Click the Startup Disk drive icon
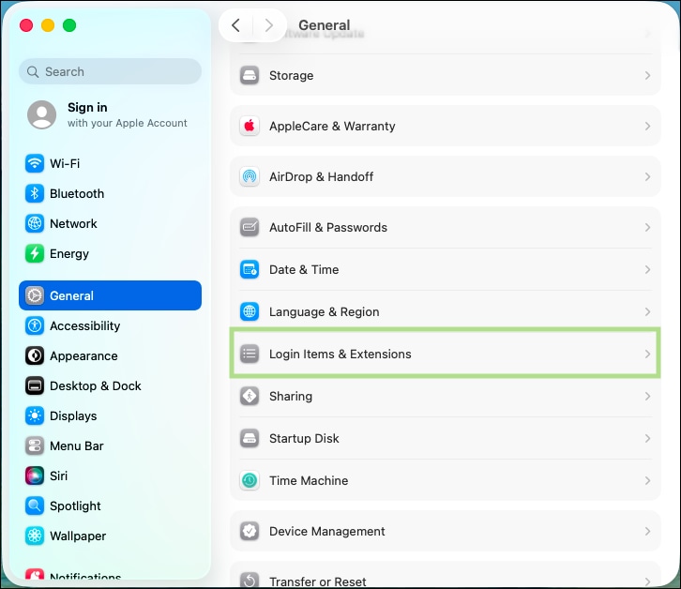 click(x=250, y=438)
